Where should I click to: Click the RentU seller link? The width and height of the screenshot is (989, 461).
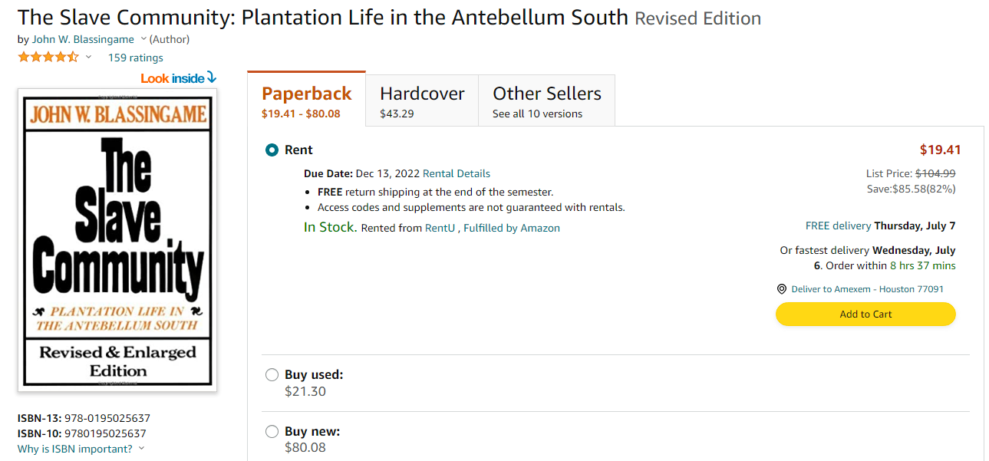(x=440, y=228)
